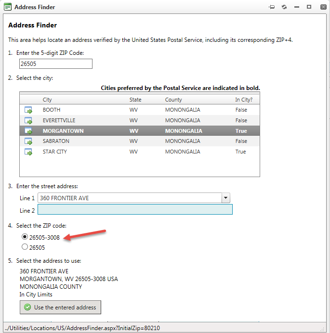Click the arrow icon beside MORGANTOWN
330x333 pixels.
(x=28, y=131)
